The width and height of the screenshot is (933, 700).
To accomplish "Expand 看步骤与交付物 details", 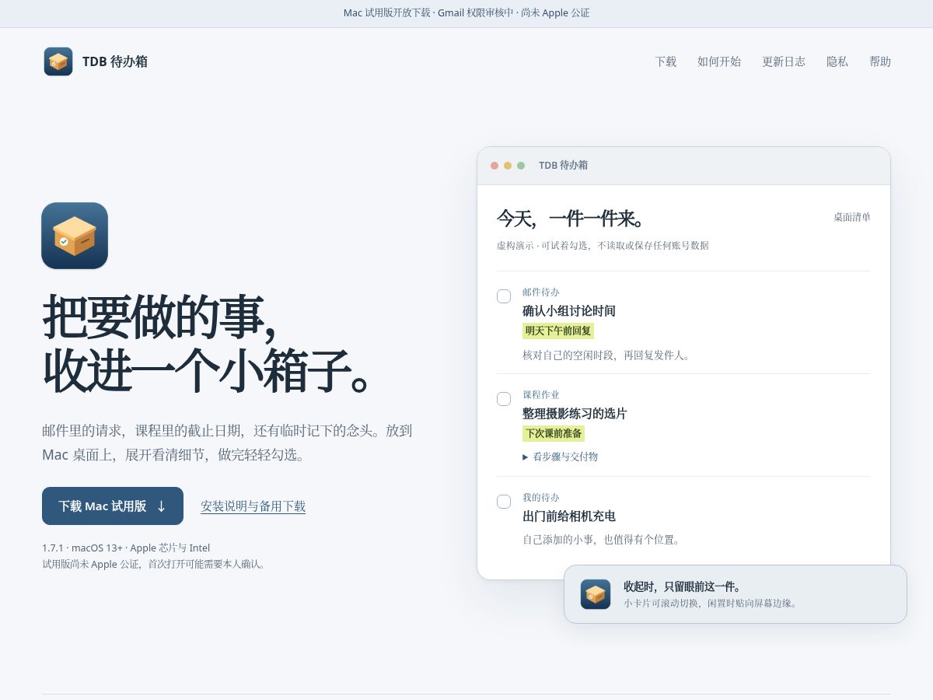I will 561,457.
